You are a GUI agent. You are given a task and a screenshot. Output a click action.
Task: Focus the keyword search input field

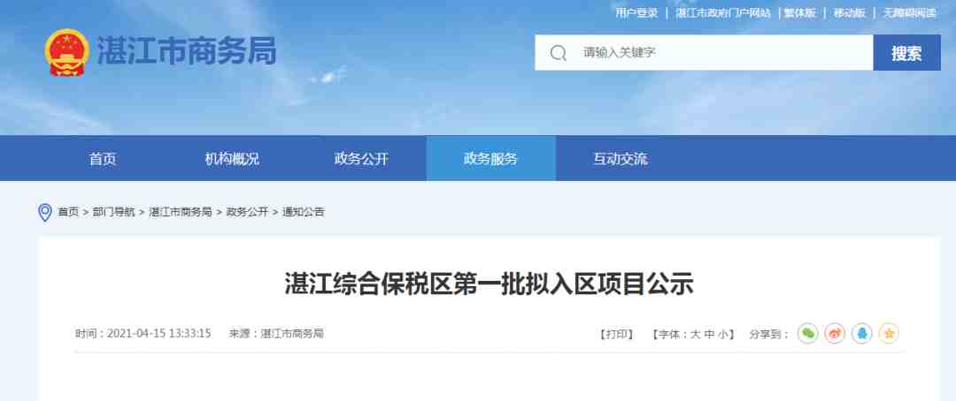coord(705,52)
